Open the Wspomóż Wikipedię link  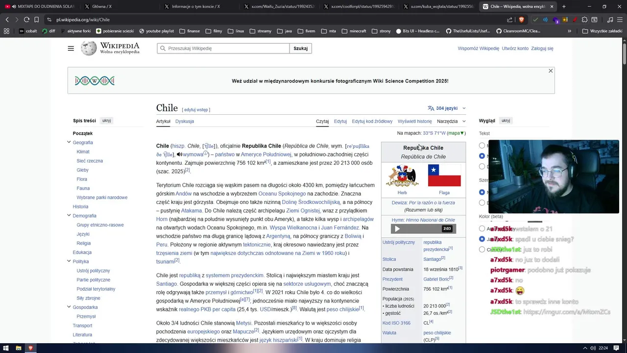click(479, 49)
